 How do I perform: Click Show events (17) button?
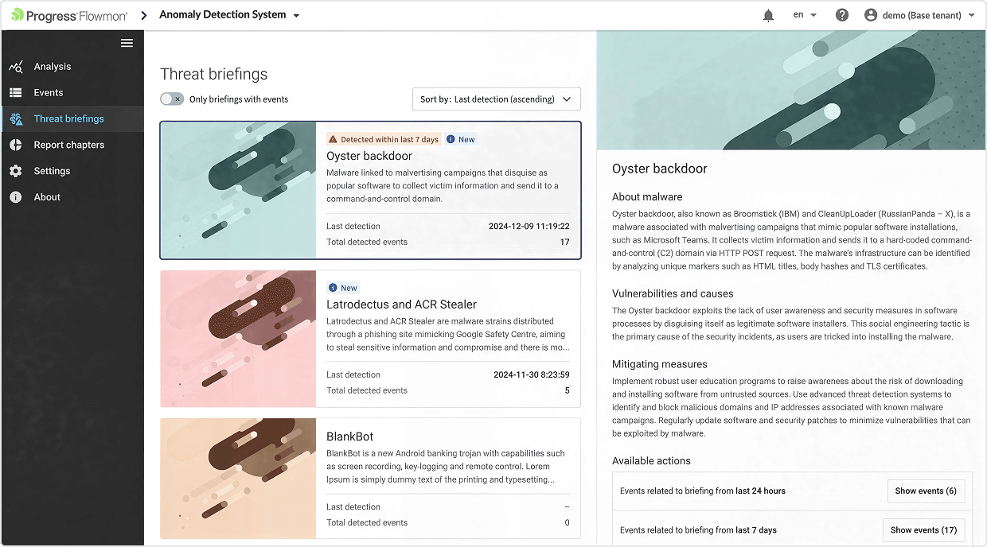pos(923,530)
